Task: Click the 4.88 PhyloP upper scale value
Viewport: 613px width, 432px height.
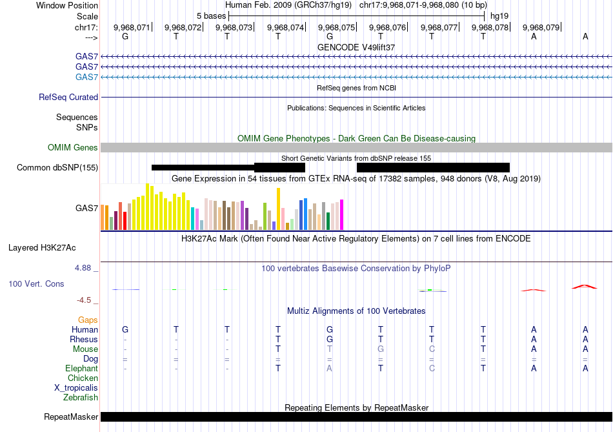Action: tap(83, 268)
